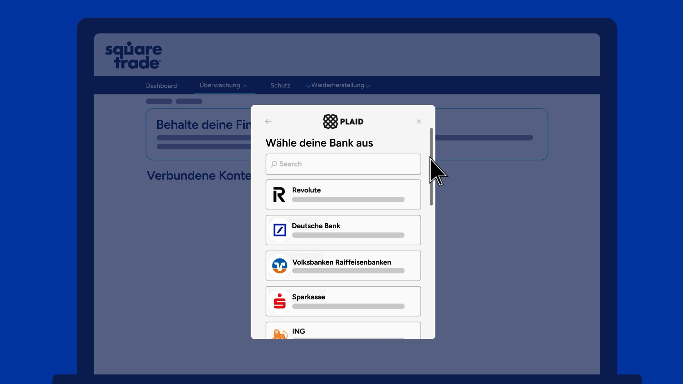Screen dimensions: 683x384
Task: Open the Wiederherstellung menu tab
Action: 338,85
